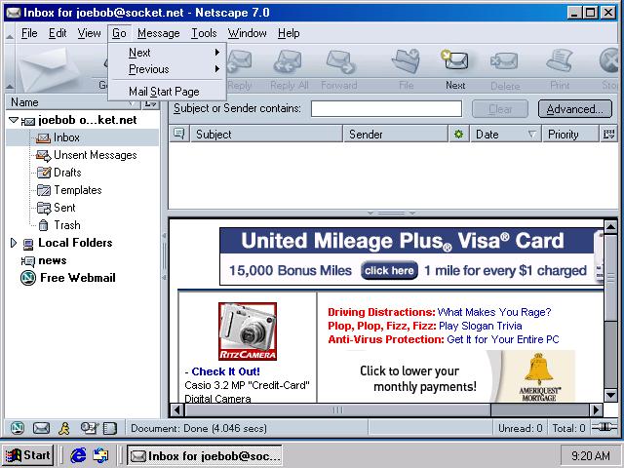Click the Advanced... search button
Image resolution: width=624 pixels, height=468 pixels.
574,108
